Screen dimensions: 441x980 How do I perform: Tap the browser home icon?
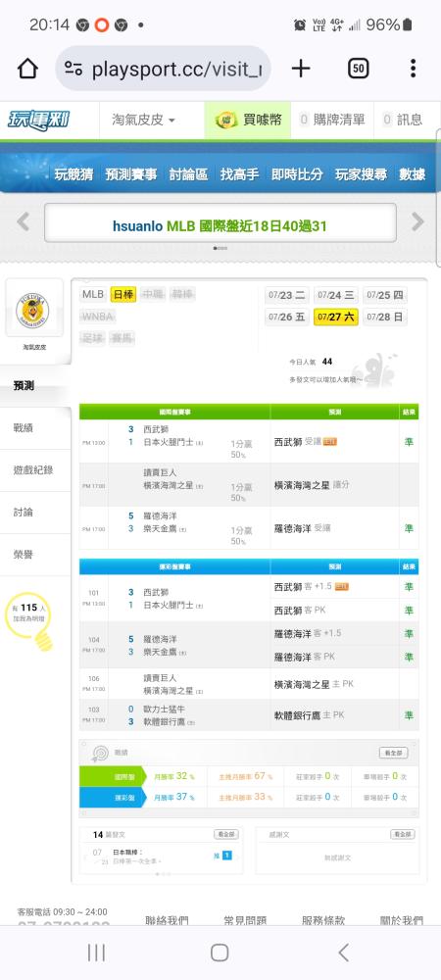point(27,69)
